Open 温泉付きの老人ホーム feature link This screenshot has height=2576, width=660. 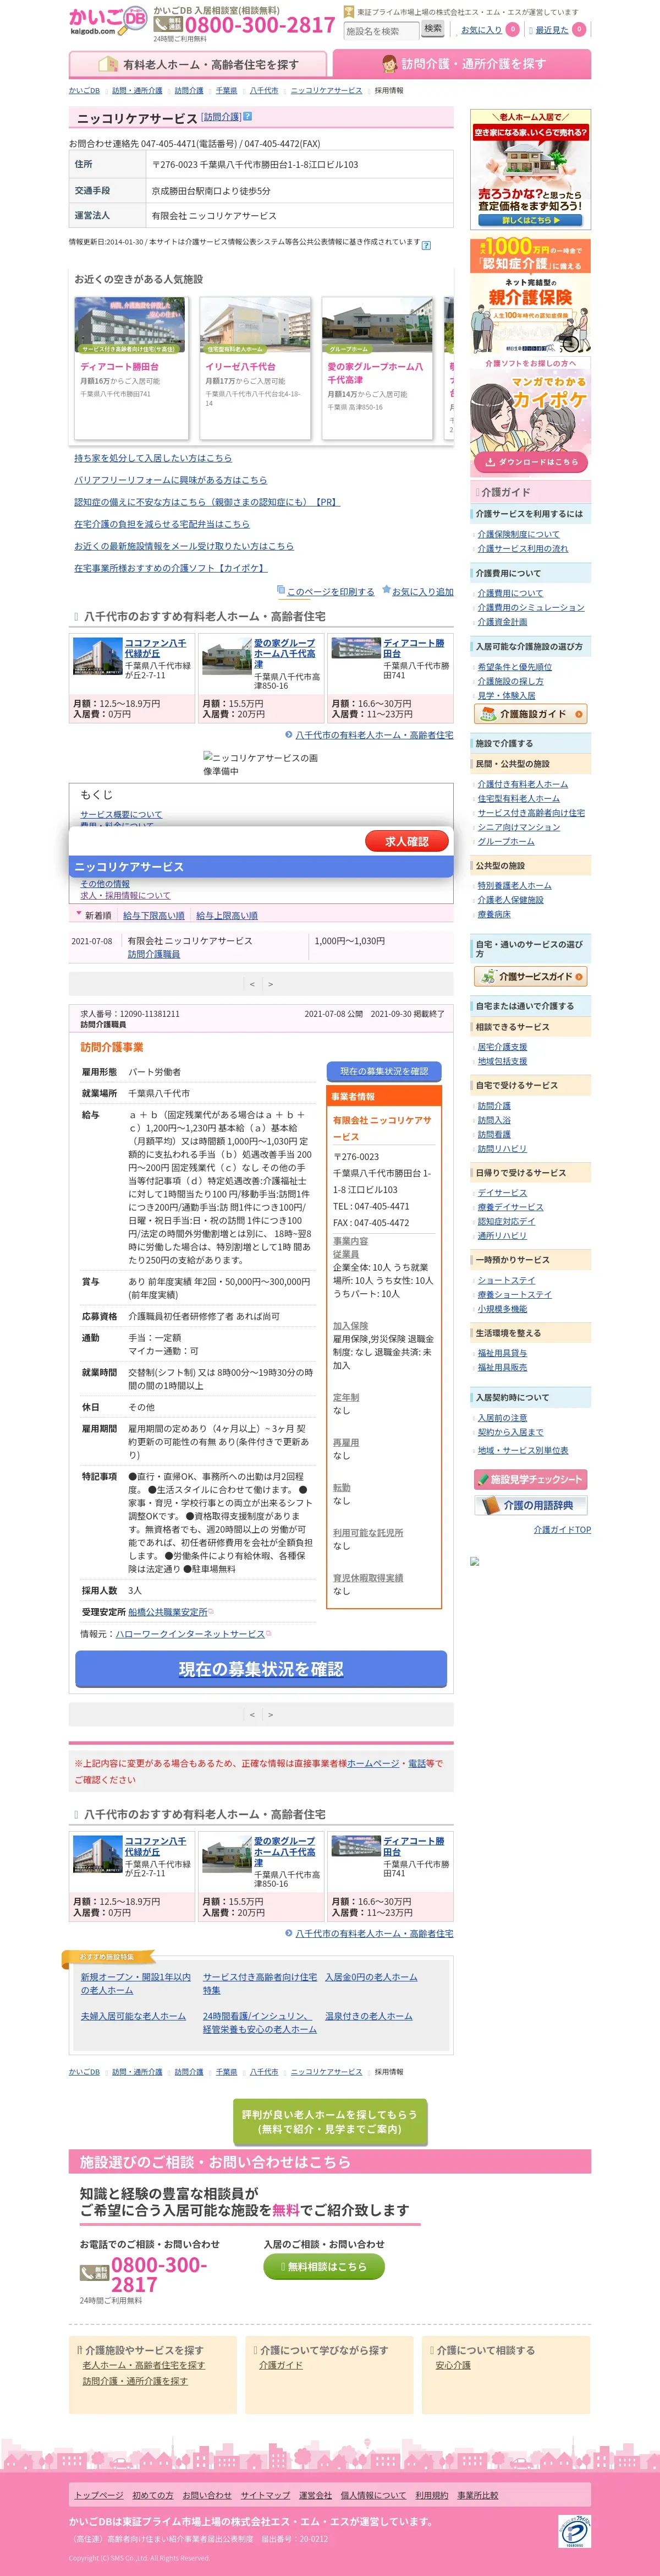369,2016
